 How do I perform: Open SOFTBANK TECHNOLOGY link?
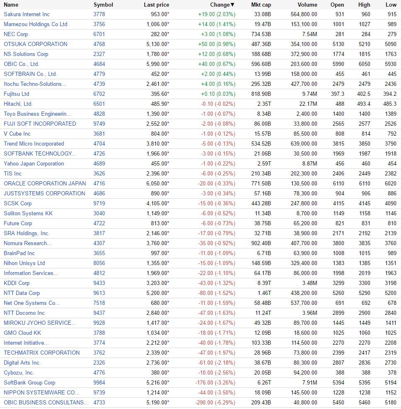[40, 153]
